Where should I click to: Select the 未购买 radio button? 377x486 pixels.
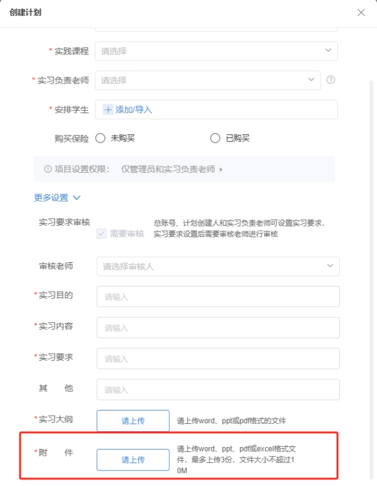tap(100, 138)
